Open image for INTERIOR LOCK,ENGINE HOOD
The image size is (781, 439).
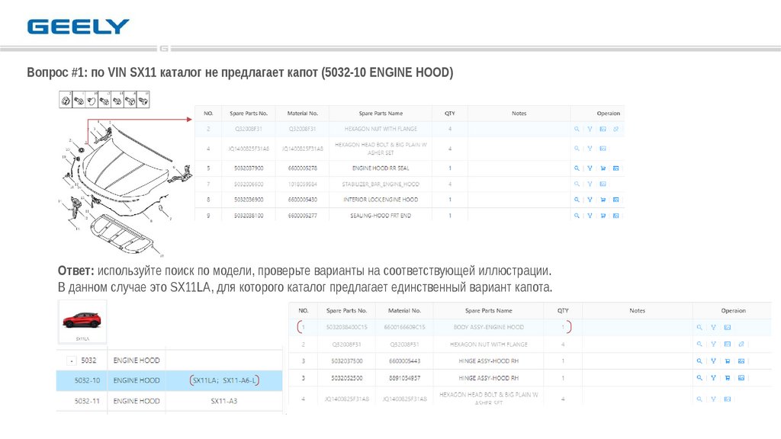click(x=615, y=200)
